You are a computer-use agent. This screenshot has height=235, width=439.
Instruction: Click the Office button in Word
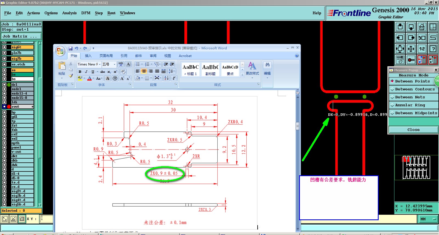point(60,51)
